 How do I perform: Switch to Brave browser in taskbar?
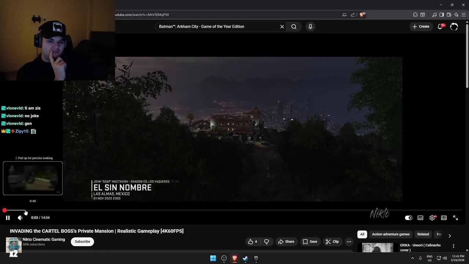click(x=234, y=258)
